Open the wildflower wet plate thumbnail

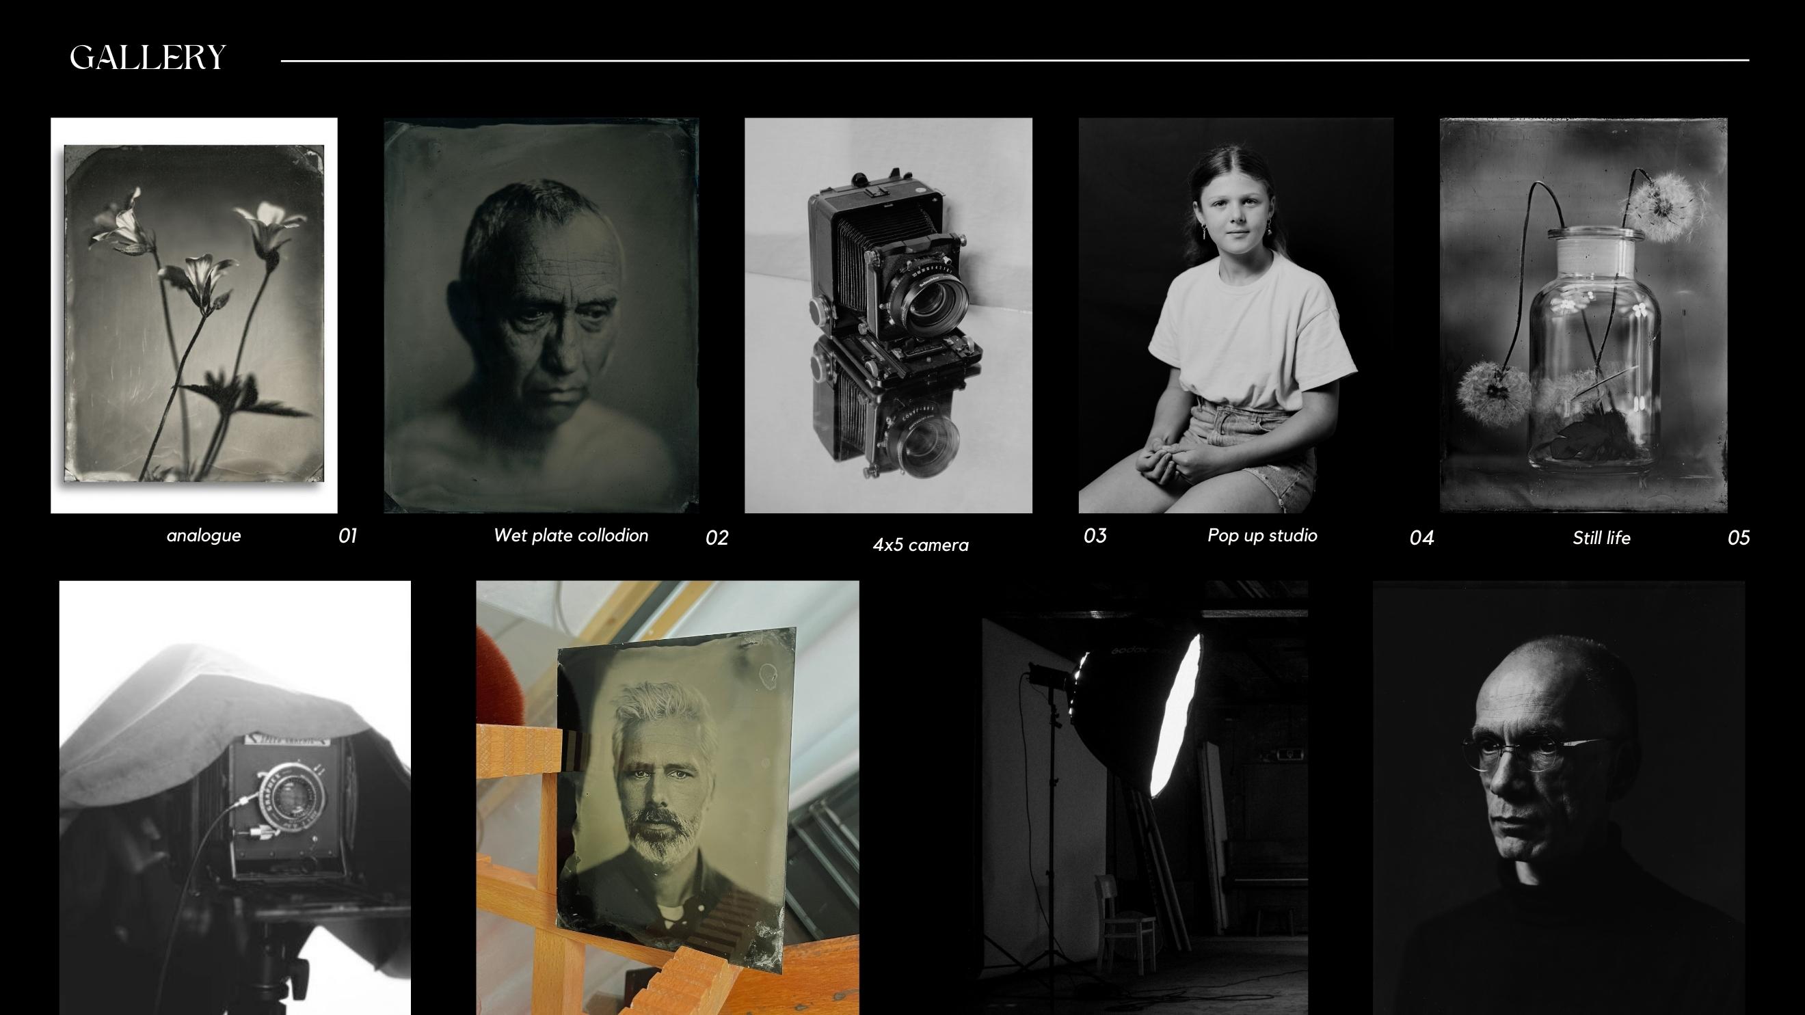(x=193, y=315)
